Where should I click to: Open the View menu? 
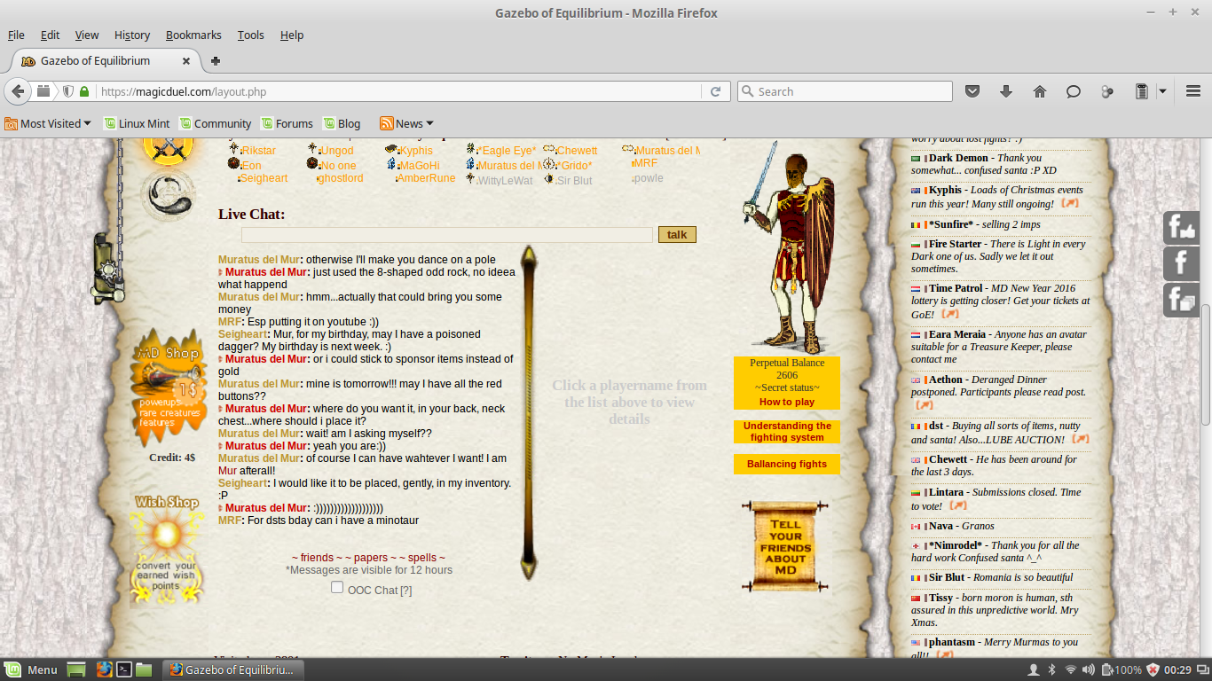(x=87, y=35)
